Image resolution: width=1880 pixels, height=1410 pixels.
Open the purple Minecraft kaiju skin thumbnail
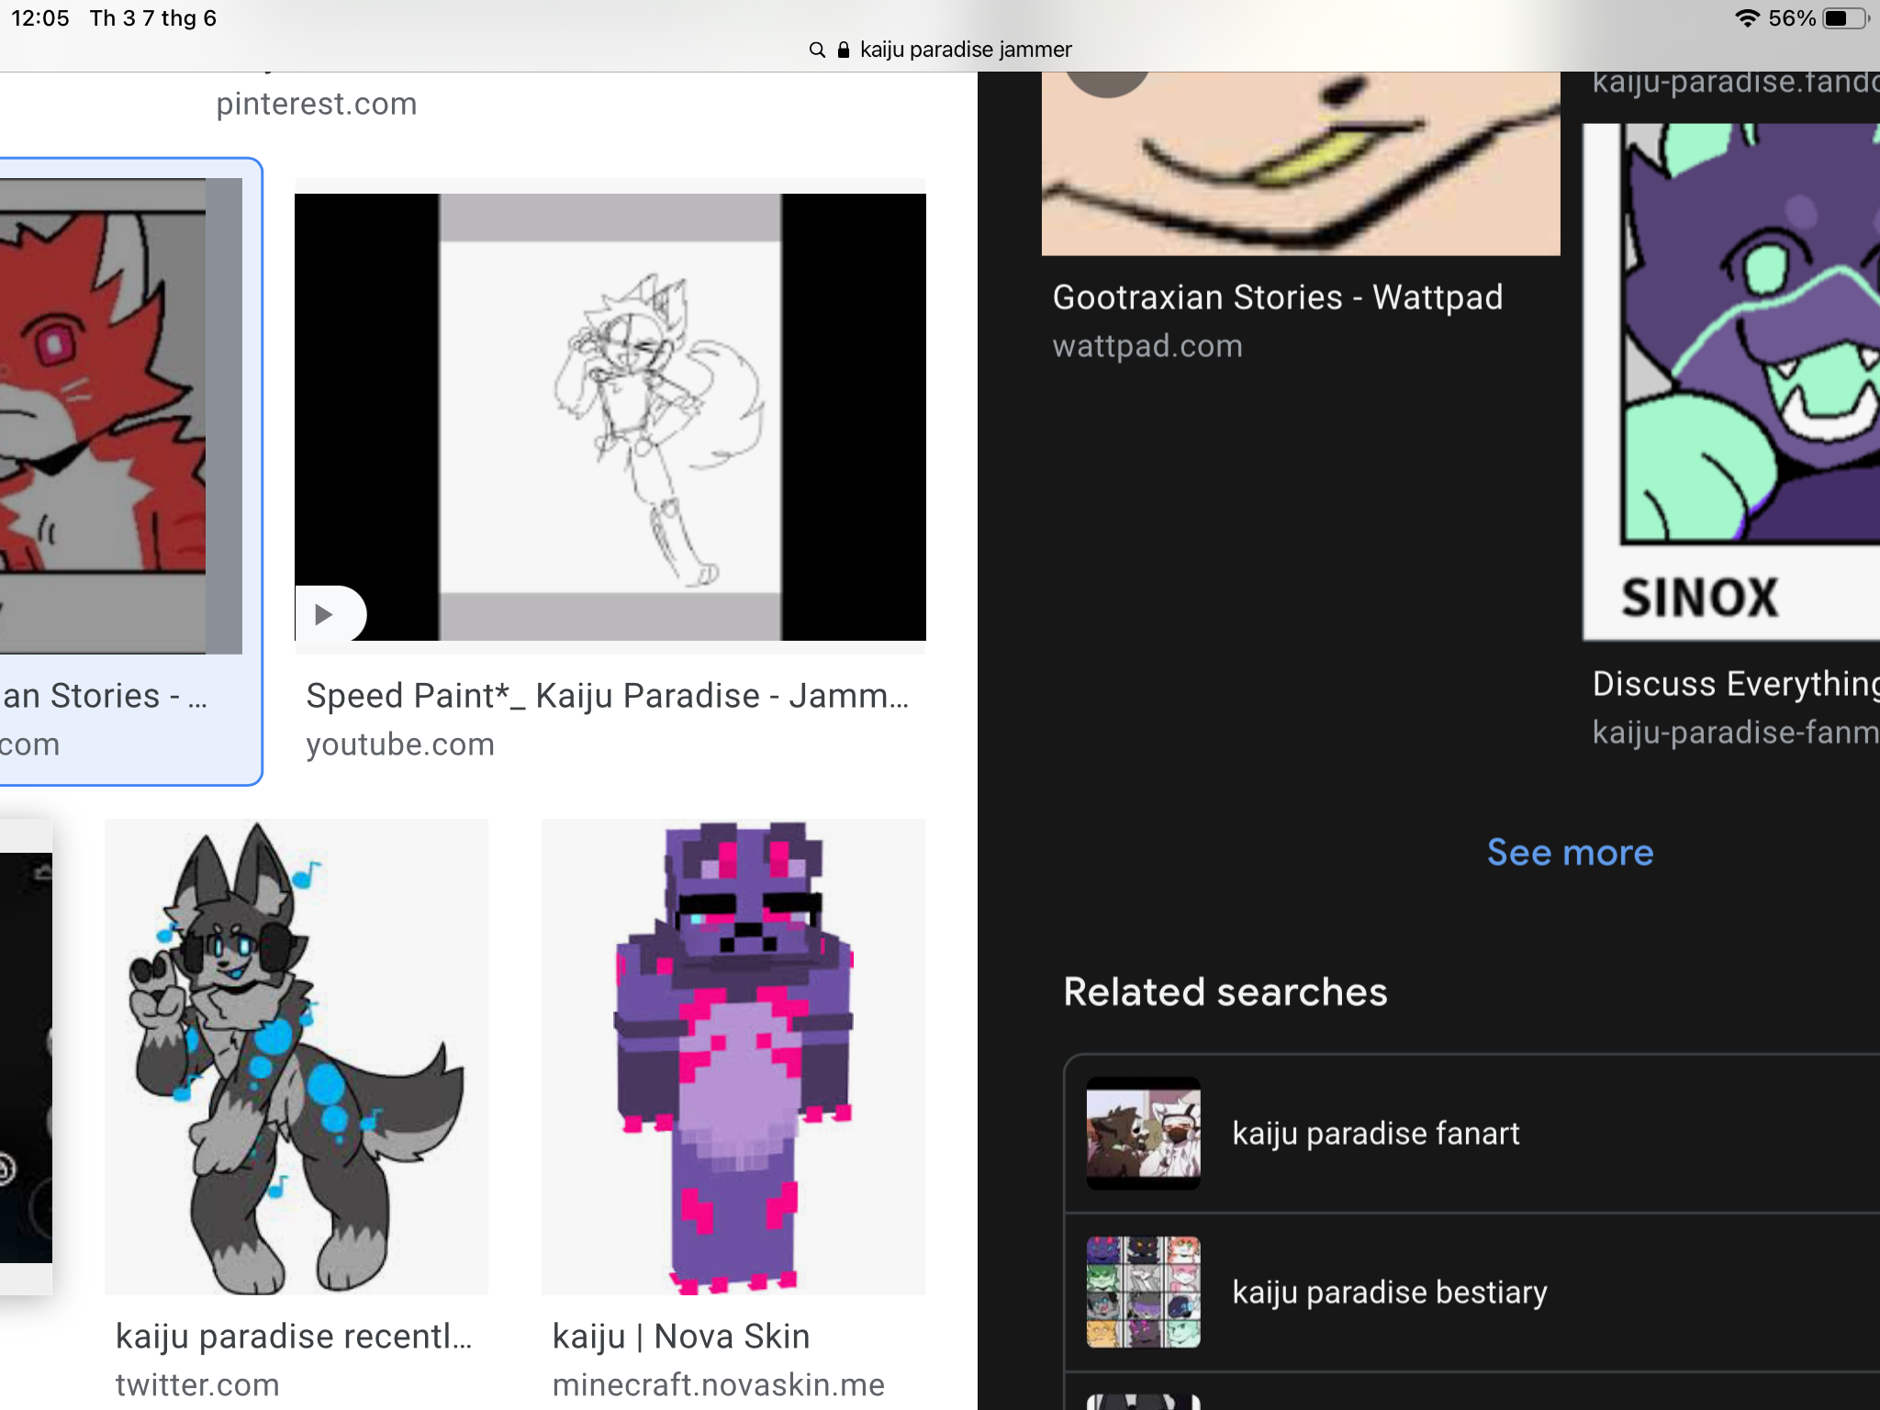(733, 1056)
